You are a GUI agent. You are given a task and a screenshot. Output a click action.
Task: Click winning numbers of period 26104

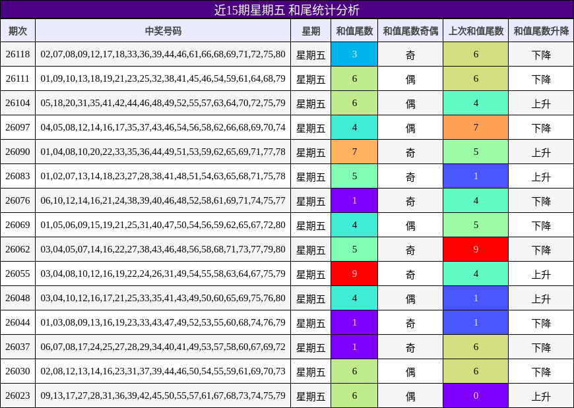click(163, 103)
